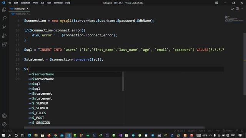
Task: Open the Search view in activity bar
Action: [x=4, y=18]
